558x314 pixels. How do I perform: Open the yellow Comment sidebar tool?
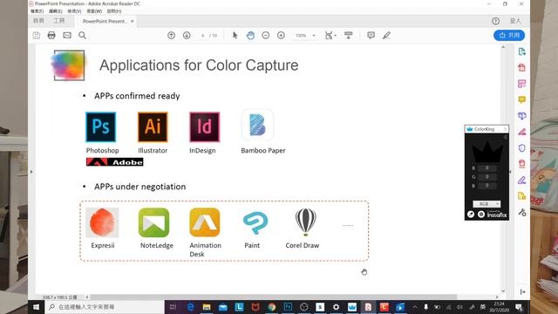[x=521, y=99]
